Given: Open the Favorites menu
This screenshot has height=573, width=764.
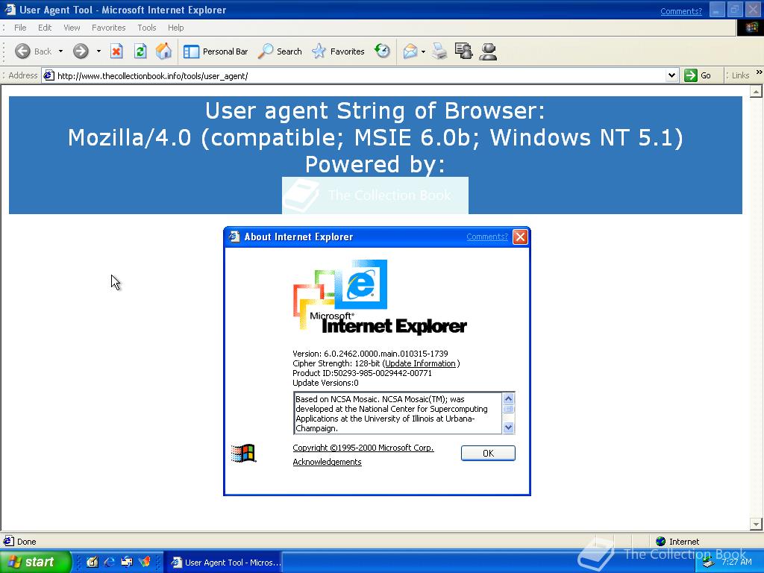Looking at the screenshot, I should click(x=109, y=28).
